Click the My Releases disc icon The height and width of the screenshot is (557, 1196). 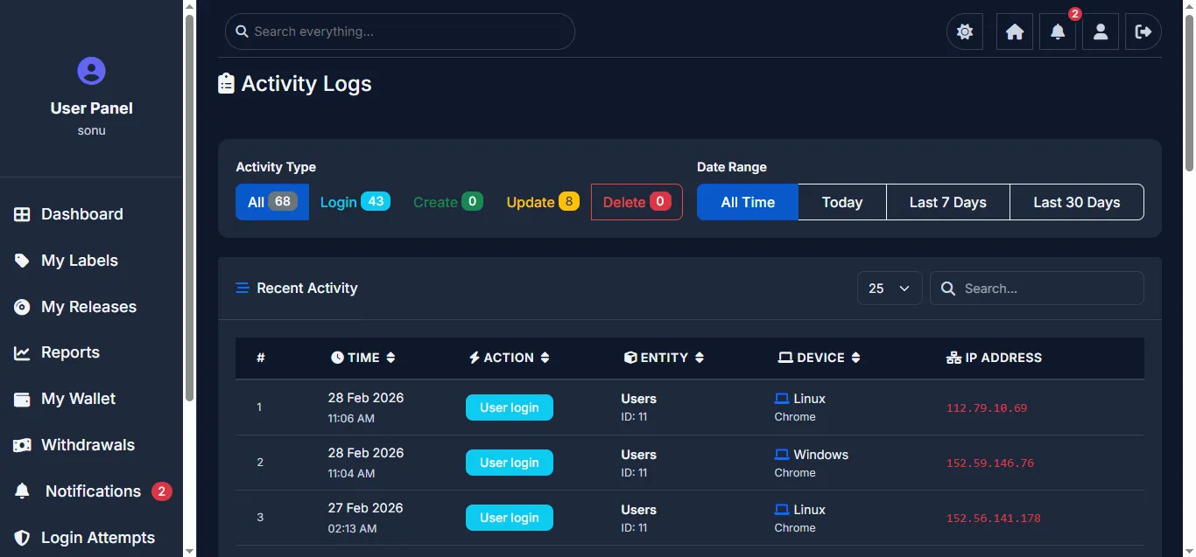[x=22, y=307]
